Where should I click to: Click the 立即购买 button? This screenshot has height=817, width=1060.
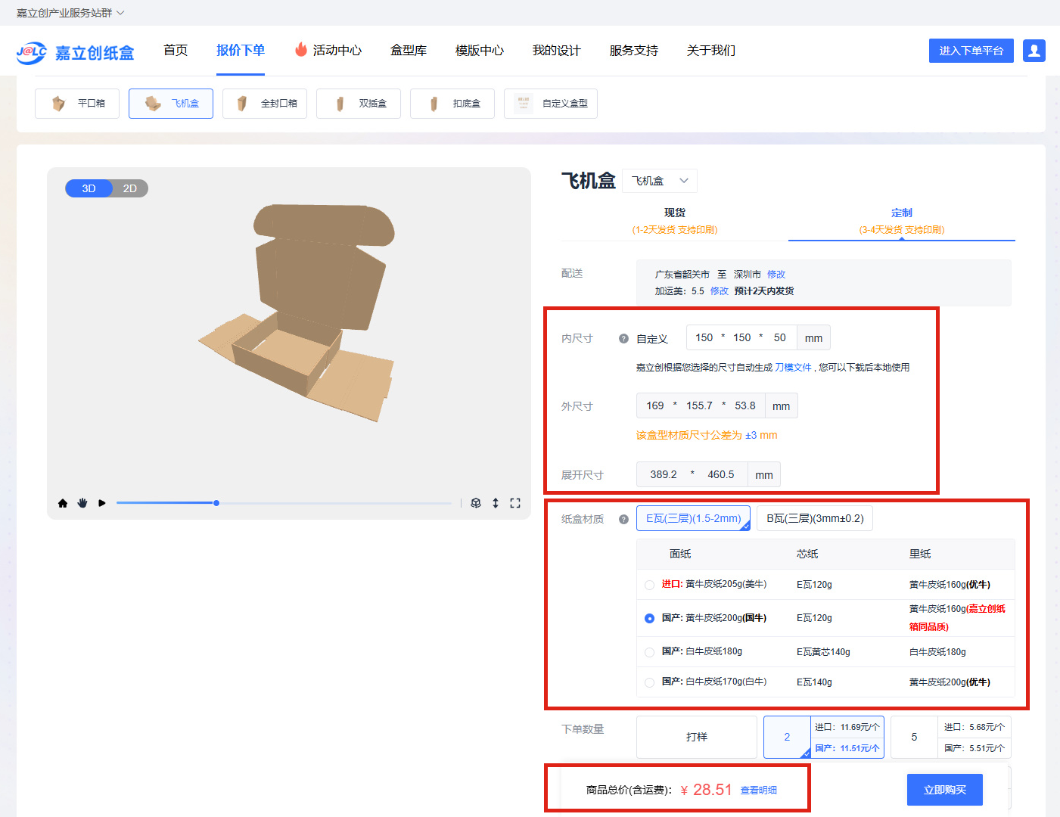(x=944, y=790)
